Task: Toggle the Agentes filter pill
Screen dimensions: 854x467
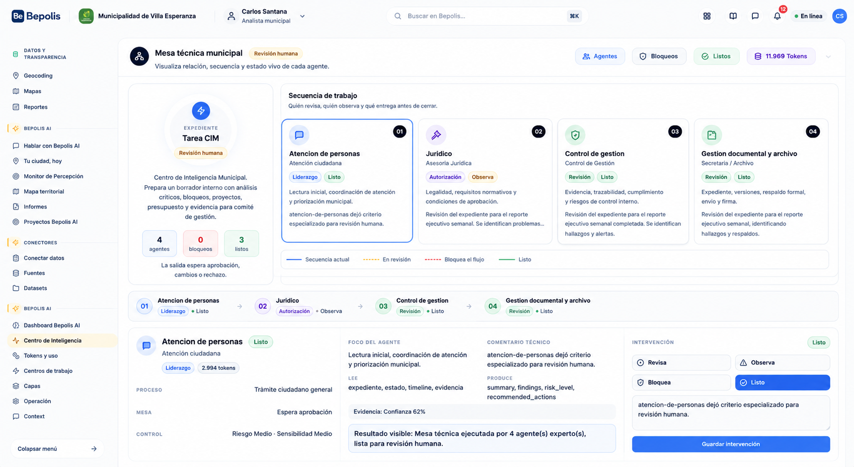Action: (600, 56)
